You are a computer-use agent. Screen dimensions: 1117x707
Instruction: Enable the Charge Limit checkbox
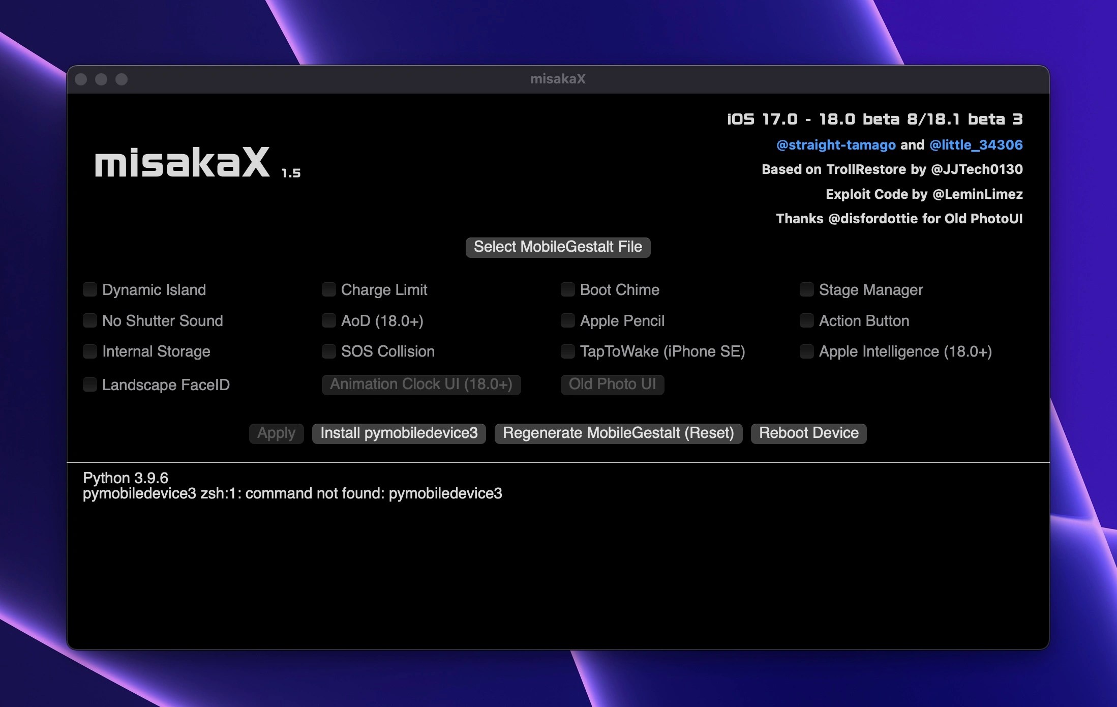[x=329, y=289]
